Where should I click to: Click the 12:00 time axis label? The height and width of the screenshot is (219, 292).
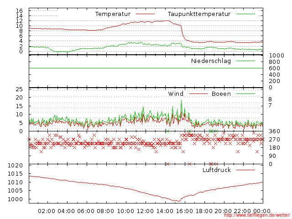coord(145,211)
